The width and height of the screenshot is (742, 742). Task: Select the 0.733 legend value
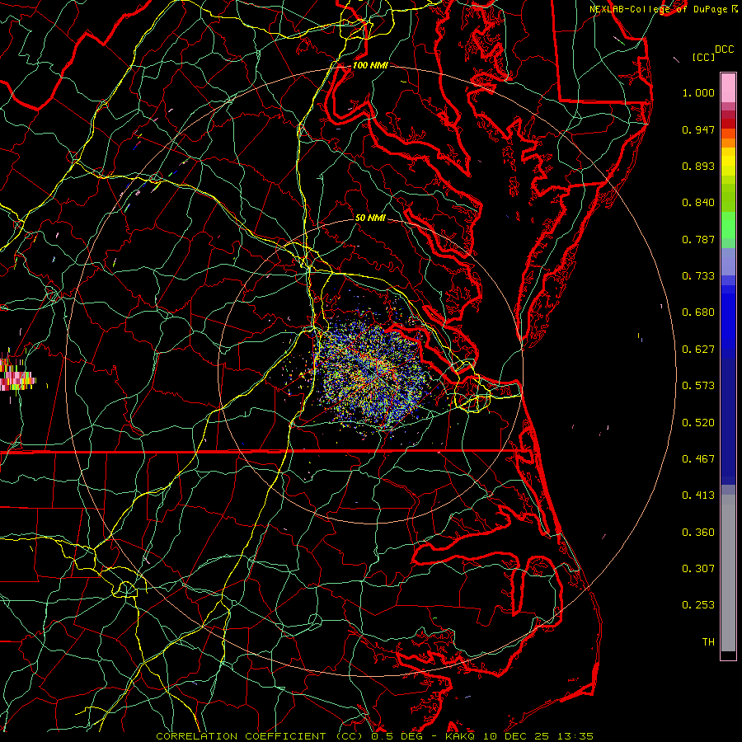click(698, 276)
